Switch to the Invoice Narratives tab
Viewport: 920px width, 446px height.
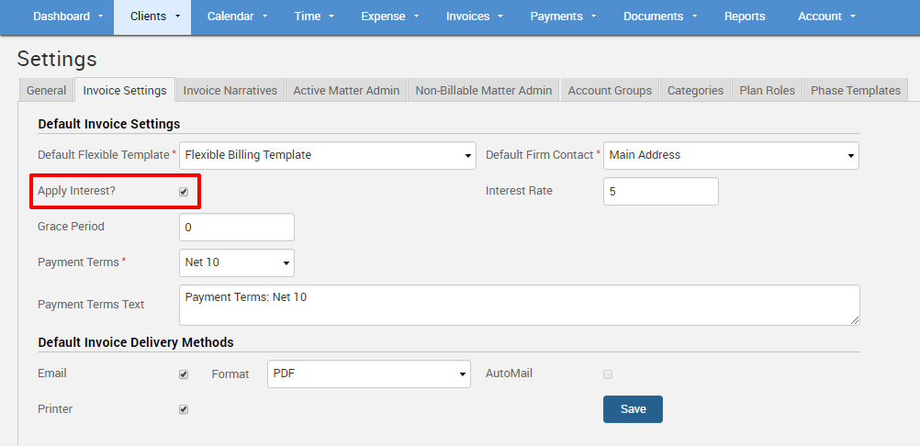coord(230,90)
